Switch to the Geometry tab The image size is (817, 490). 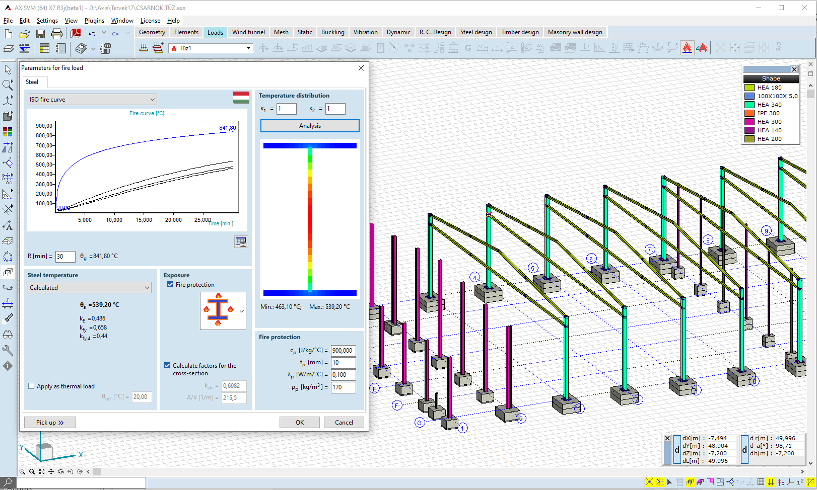pyautogui.click(x=152, y=32)
